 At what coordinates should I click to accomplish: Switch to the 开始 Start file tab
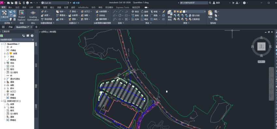point(10,27)
